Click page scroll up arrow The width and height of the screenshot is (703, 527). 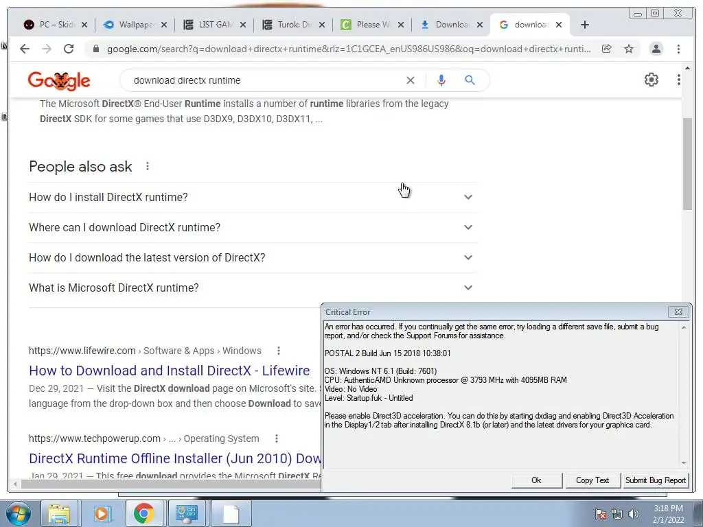pyautogui.click(x=687, y=68)
